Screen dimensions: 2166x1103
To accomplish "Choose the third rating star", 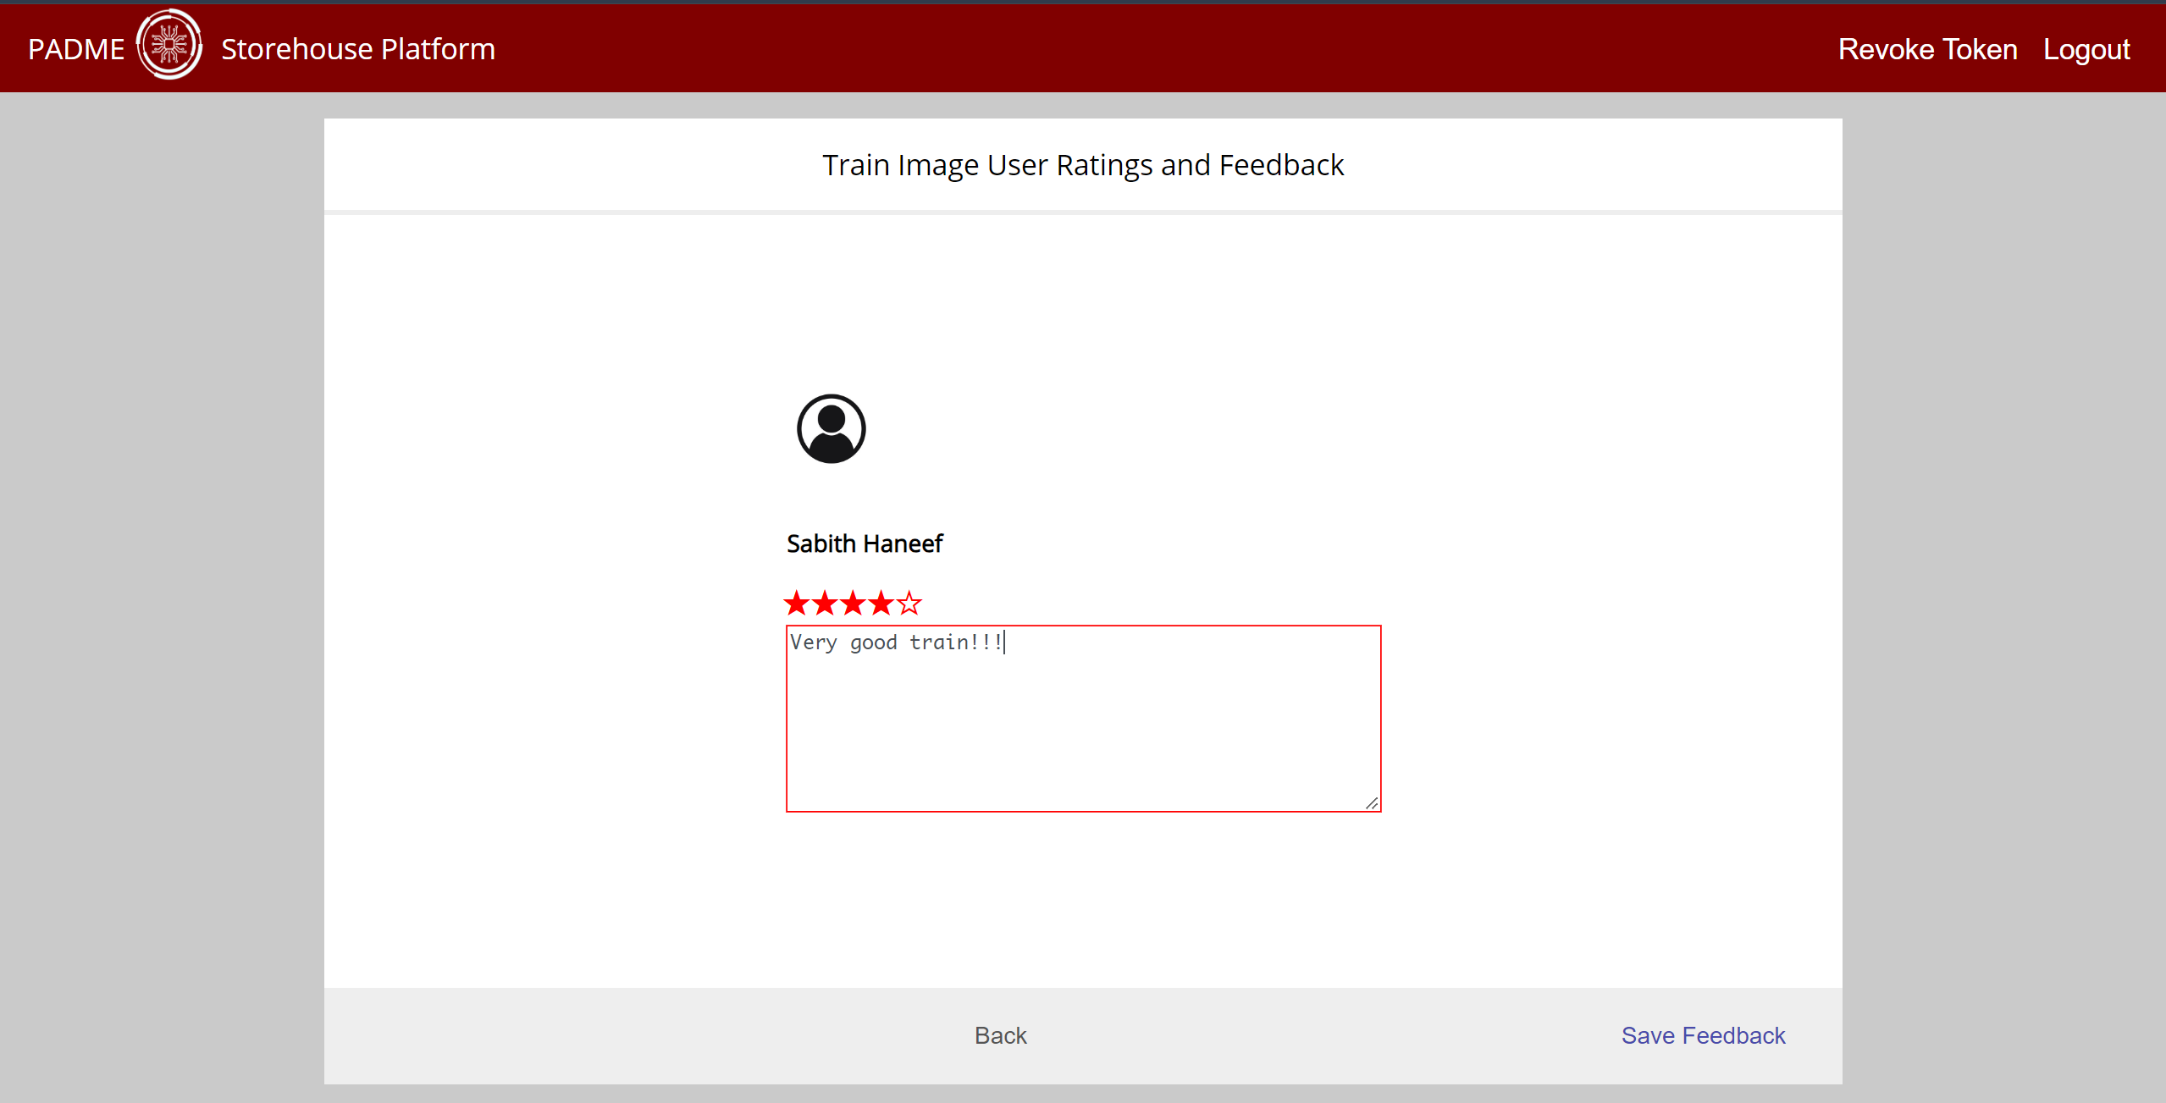I will (x=853, y=604).
